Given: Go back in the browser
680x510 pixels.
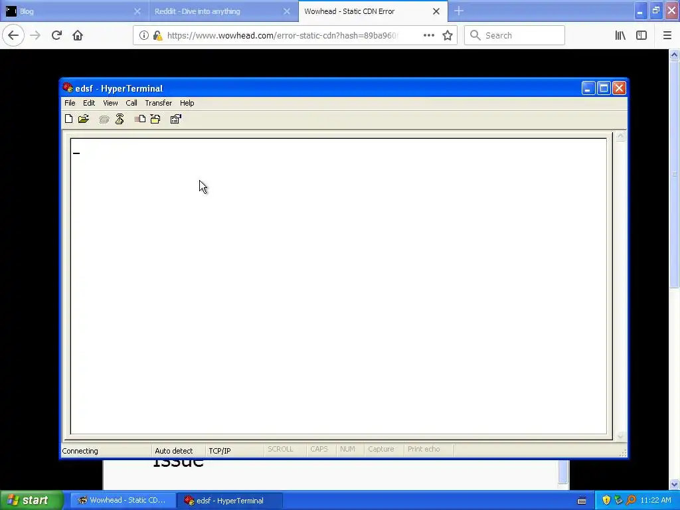Looking at the screenshot, I should tap(13, 35).
